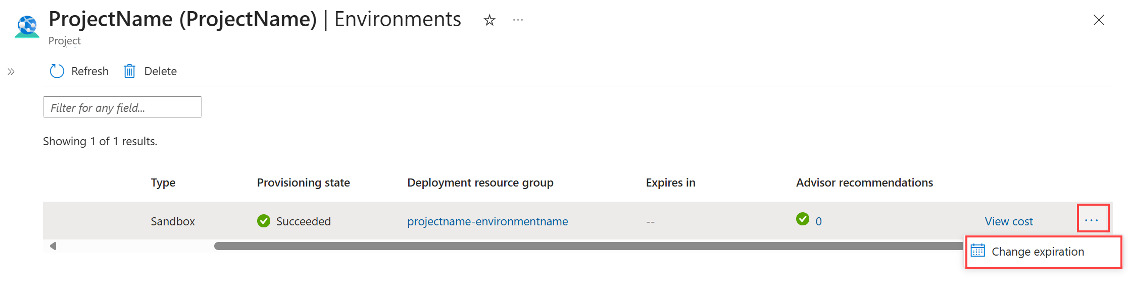Focus the Filter for any field box
The width and height of the screenshot is (1128, 305).
(122, 107)
